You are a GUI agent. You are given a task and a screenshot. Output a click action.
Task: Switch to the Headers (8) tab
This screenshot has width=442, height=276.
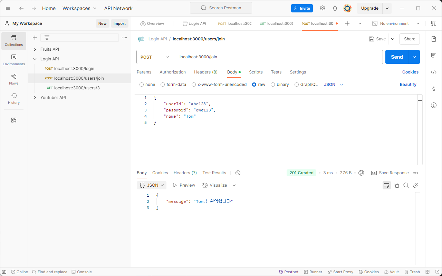click(x=206, y=72)
